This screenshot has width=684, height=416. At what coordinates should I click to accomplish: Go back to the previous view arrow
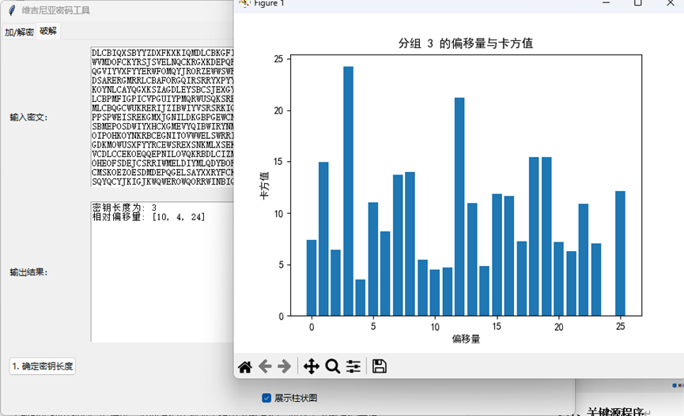[x=265, y=367]
